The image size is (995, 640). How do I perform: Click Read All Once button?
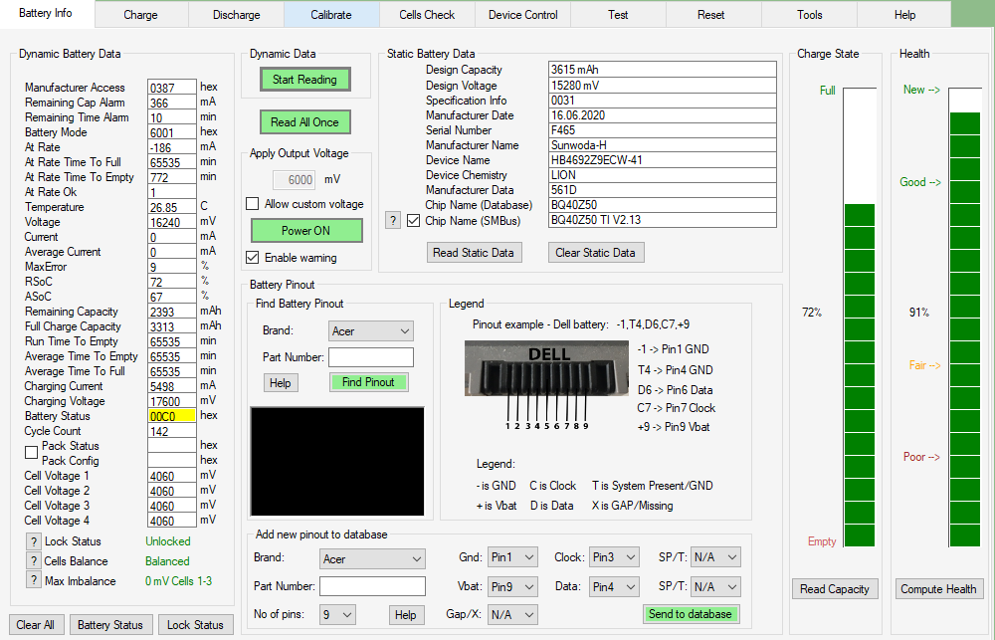tap(305, 121)
